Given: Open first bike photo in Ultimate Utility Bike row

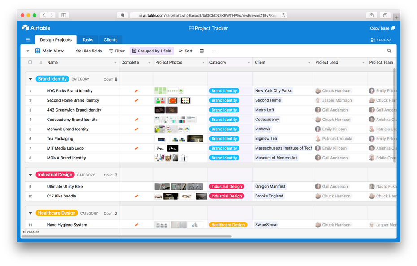Looking at the screenshot, I should coord(162,187).
